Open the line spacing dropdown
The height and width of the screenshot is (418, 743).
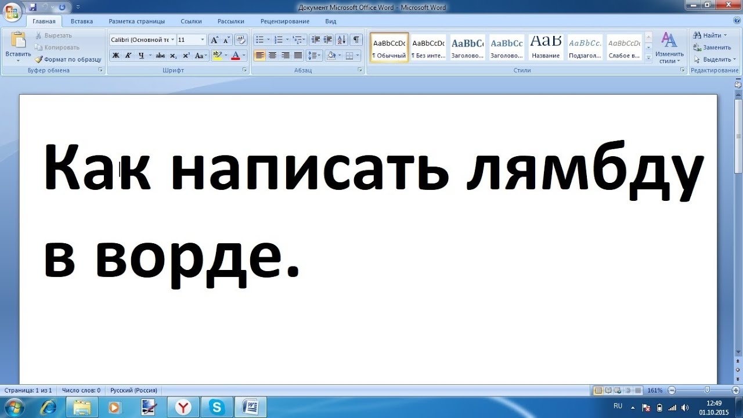tap(314, 56)
